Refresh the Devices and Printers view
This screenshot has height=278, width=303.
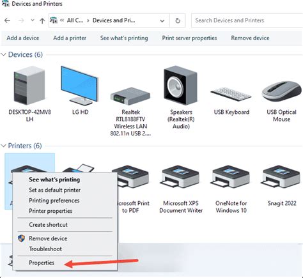click(178, 20)
